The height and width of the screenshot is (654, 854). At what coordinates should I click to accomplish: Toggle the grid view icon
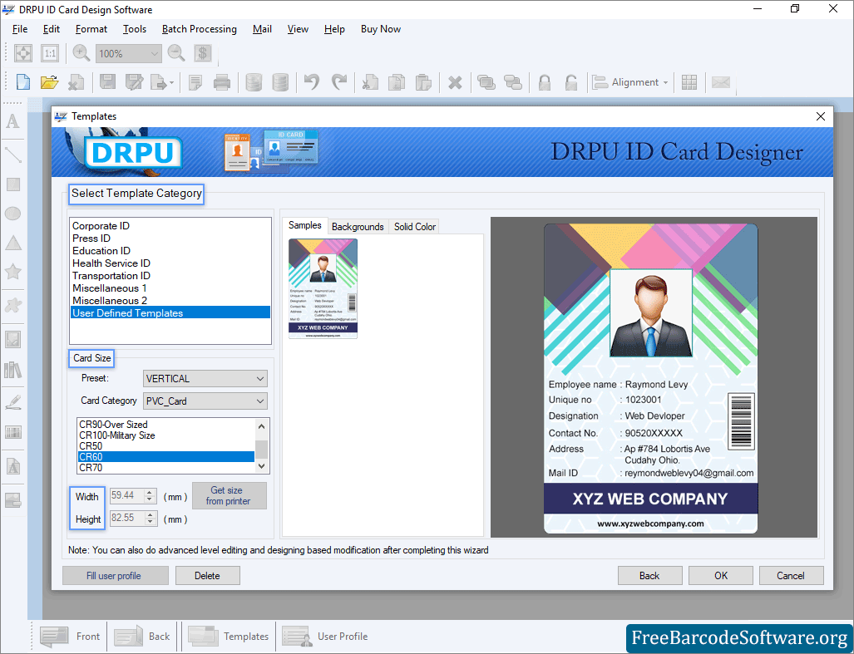689,82
